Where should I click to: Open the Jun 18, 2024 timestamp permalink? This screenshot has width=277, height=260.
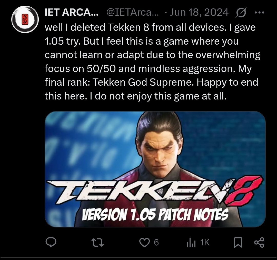pos(199,12)
